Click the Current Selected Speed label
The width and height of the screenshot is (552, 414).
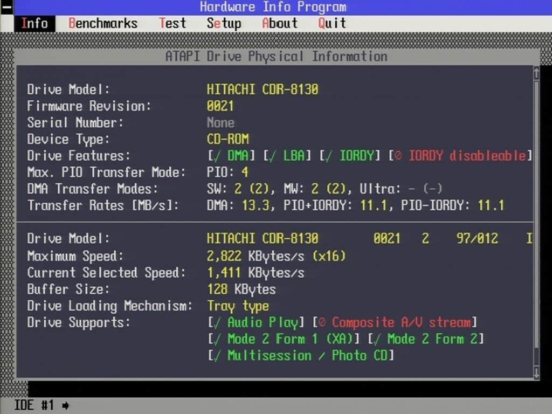tap(106, 273)
